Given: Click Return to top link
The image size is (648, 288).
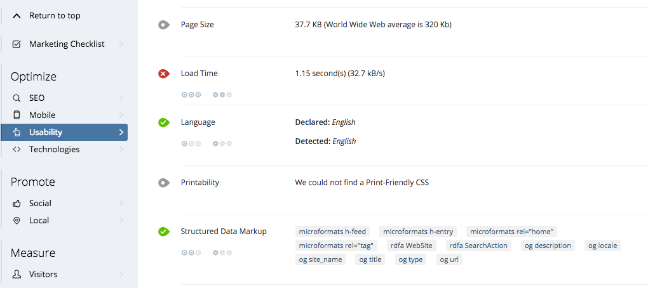Looking at the screenshot, I should pos(55,16).
